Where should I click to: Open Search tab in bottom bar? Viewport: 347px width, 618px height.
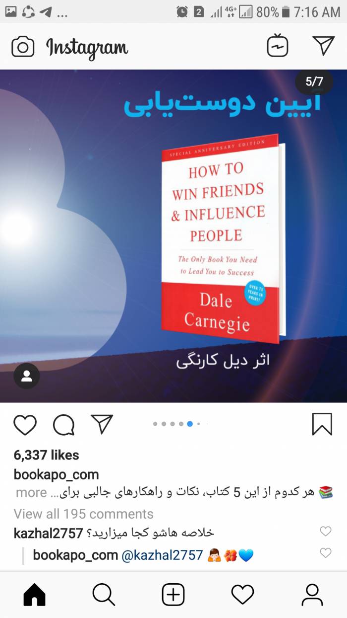tap(104, 594)
